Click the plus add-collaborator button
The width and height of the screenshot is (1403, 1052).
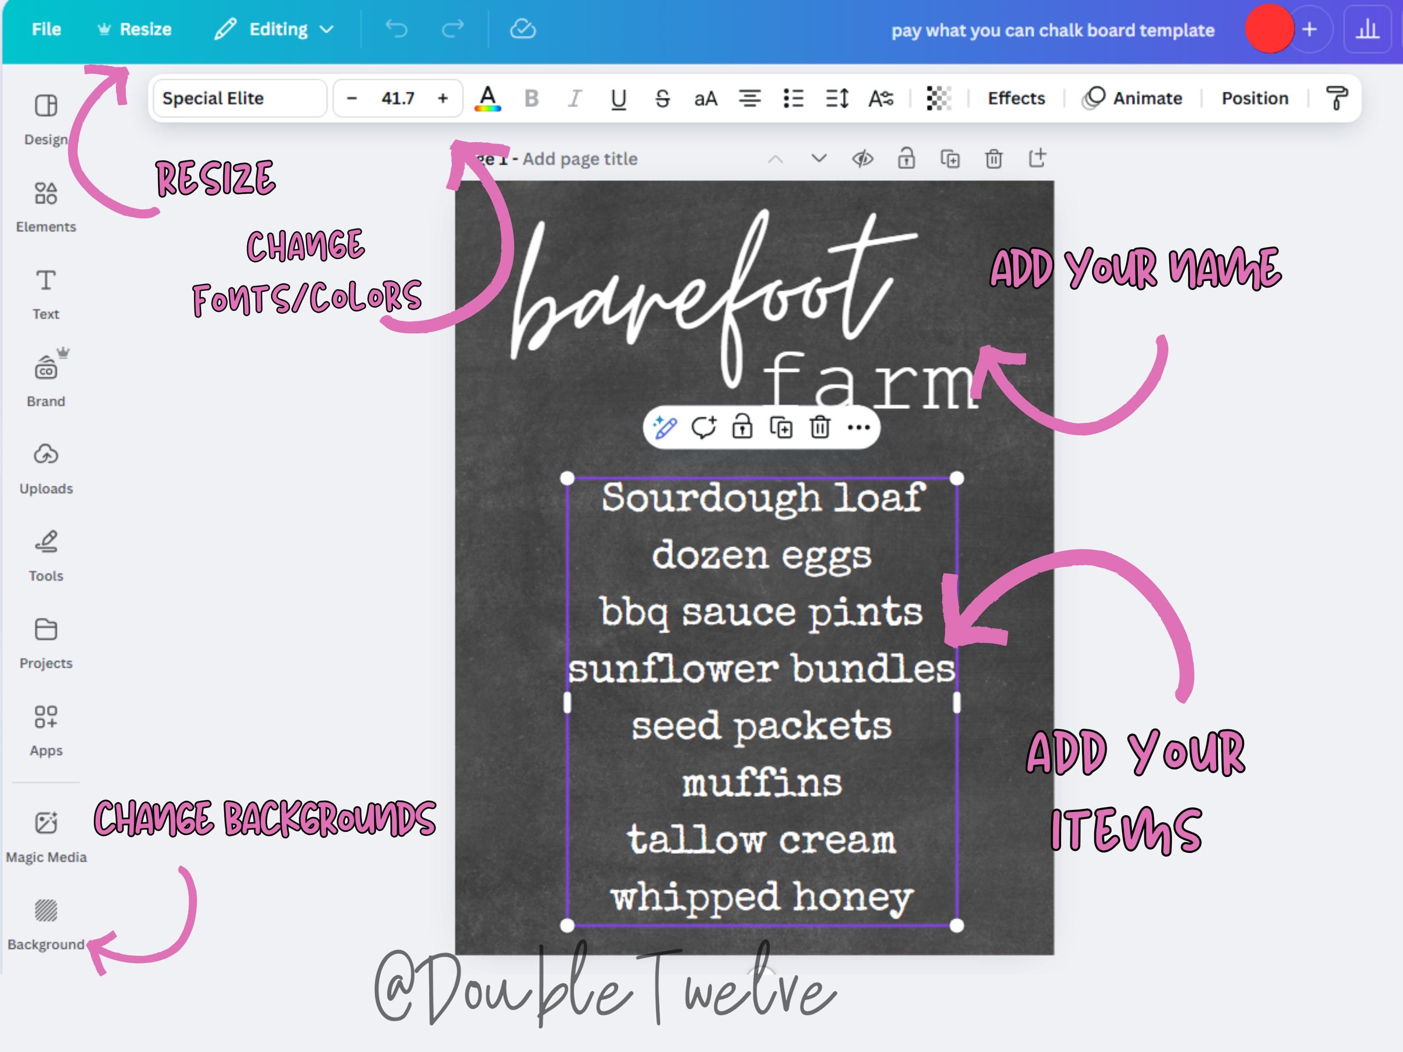1309,29
